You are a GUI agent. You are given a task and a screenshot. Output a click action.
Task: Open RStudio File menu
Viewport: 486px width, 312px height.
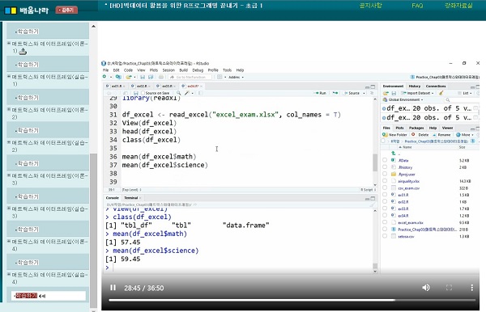click(x=105, y=70)
